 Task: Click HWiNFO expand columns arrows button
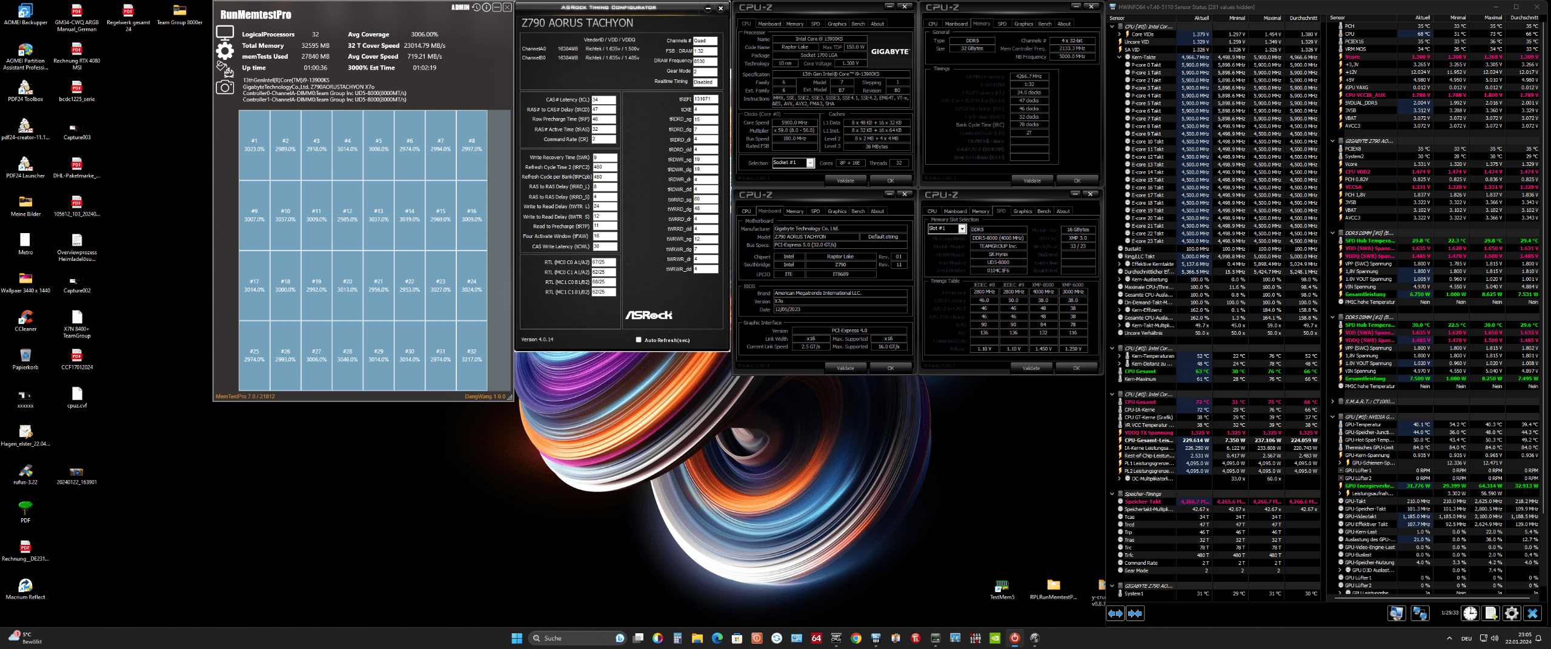[1115, 613]
